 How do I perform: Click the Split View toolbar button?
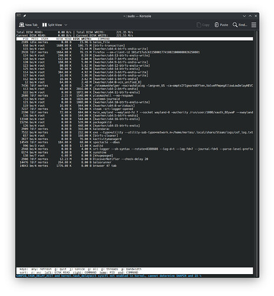coord(52,25)
